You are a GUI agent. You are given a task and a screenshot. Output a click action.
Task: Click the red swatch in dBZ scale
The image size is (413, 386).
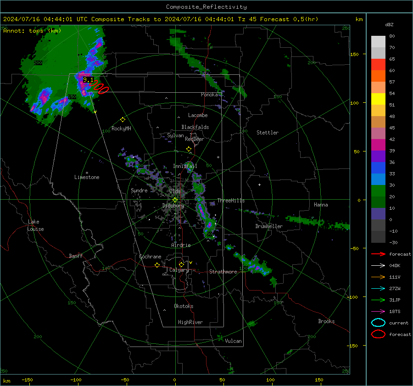(x=378, y=64)
